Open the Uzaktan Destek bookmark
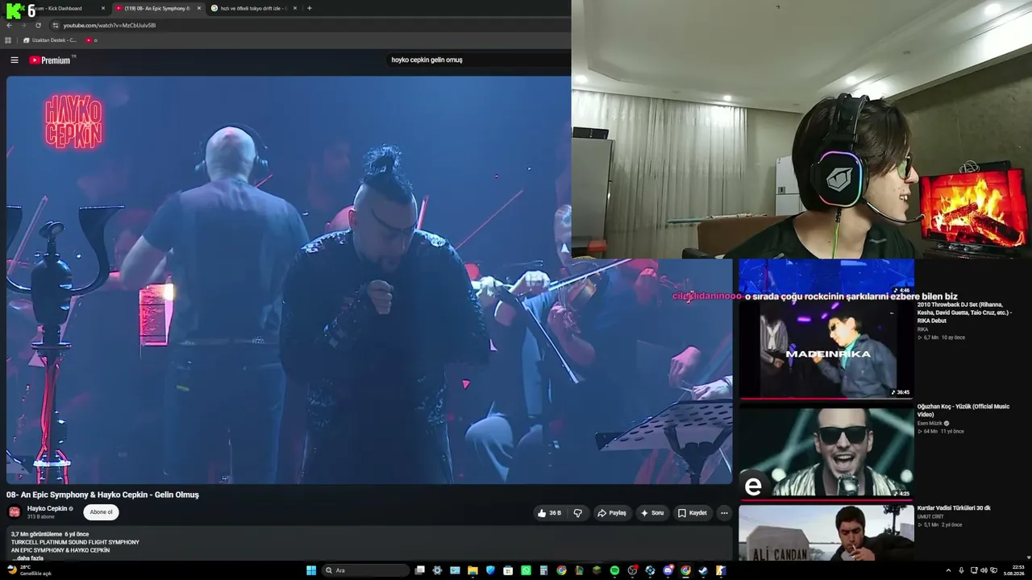 click(x=50, y=40)
